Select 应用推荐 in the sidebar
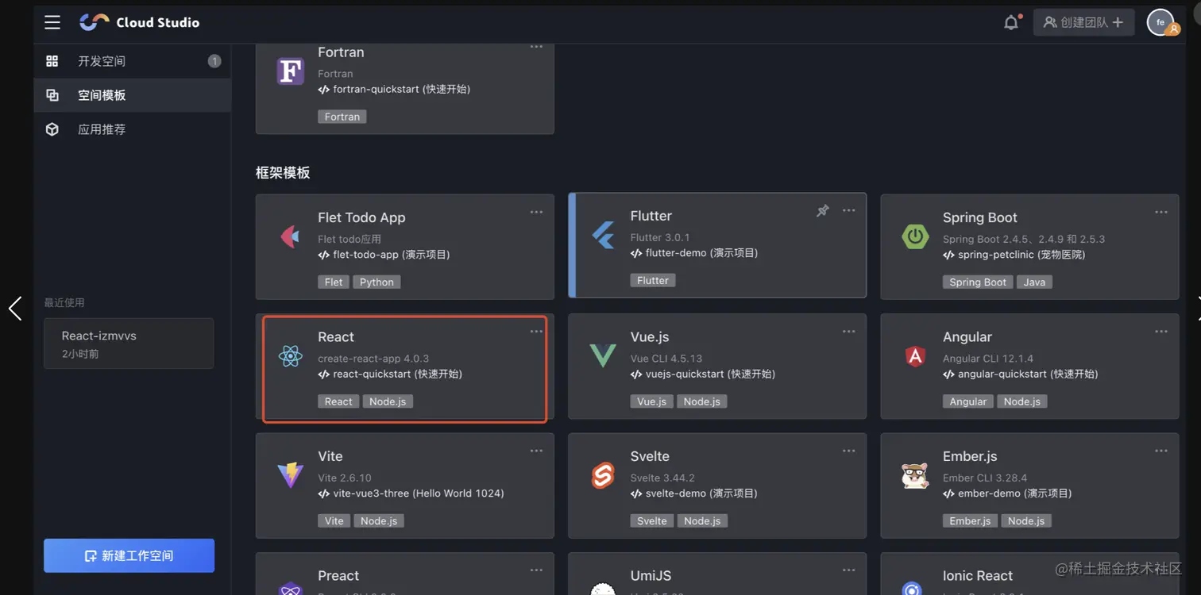 point(102,129)
